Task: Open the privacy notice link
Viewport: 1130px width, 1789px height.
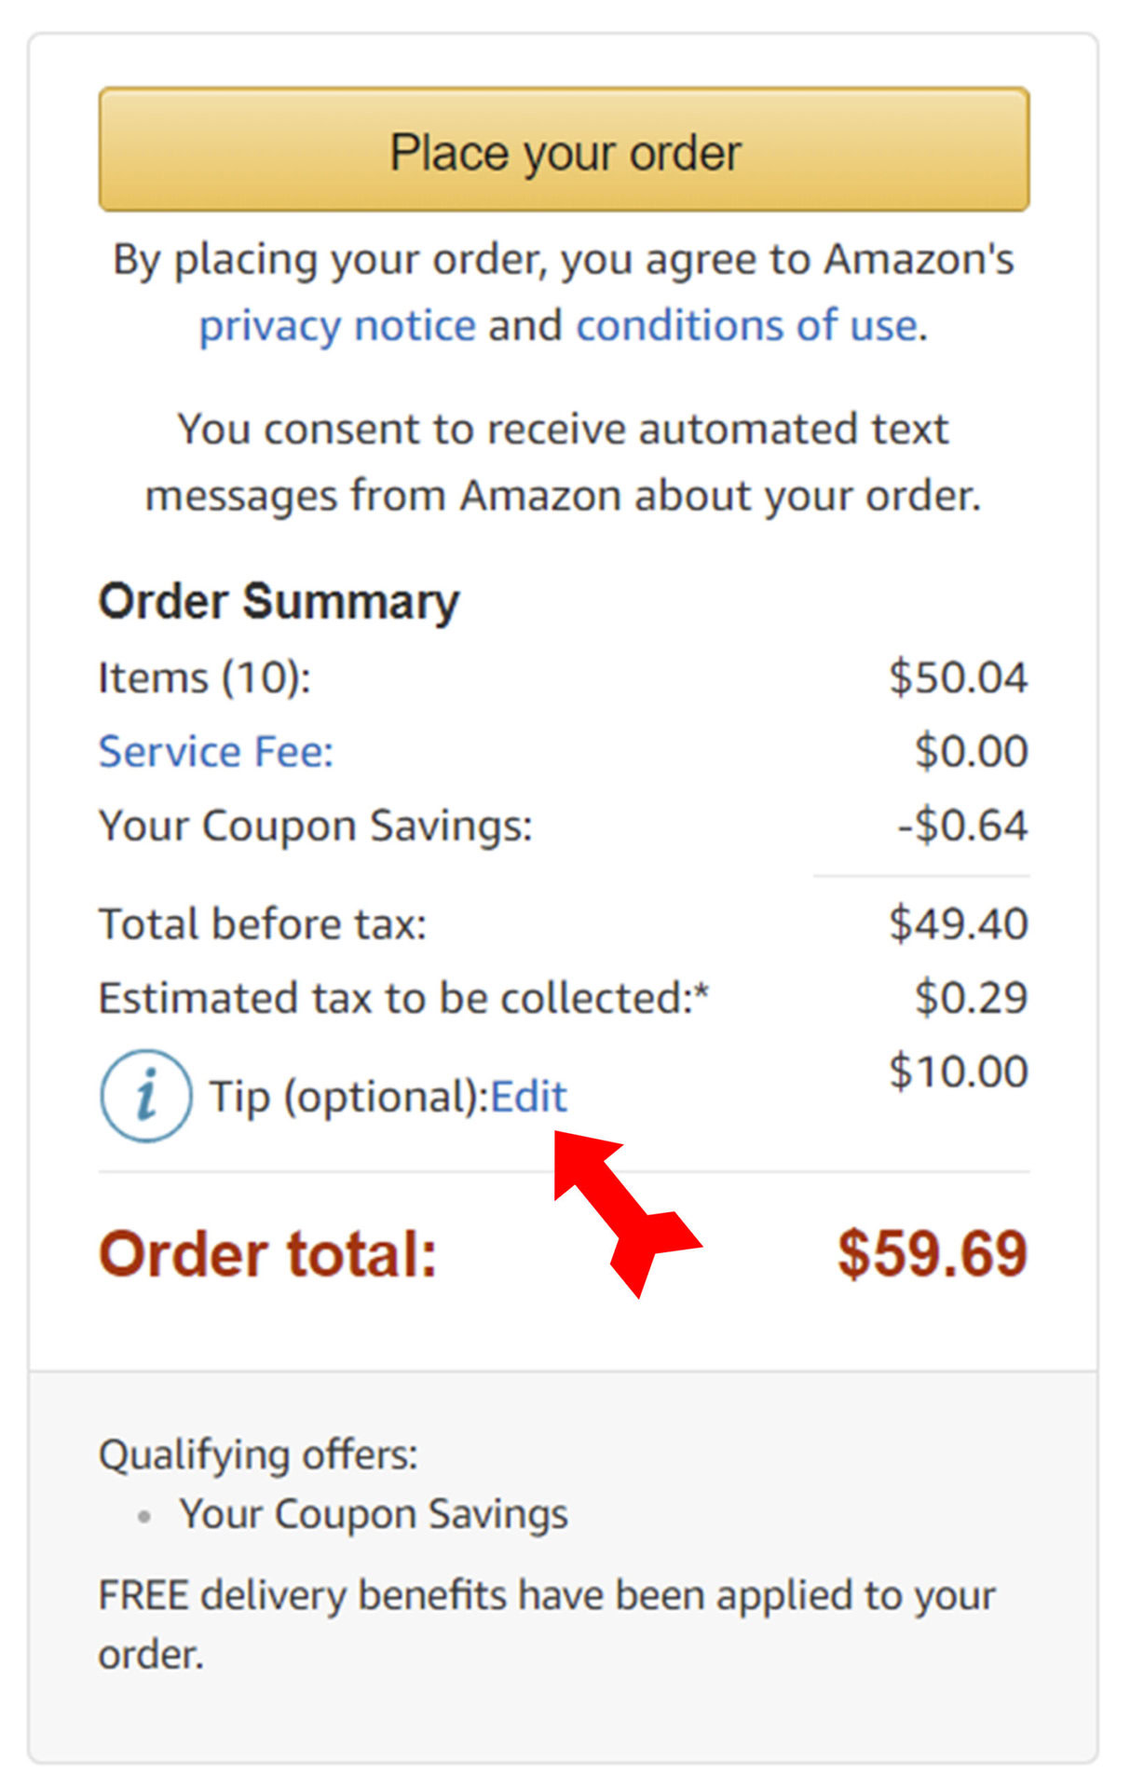Action: pyautogui.click(x=337, y=326)
